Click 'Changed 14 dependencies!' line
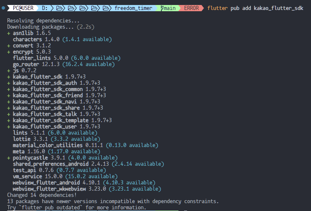This screenshot has width=311, height=211. click(x=42, y=195)
